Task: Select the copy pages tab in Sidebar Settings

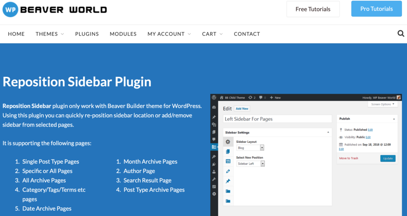Action: point(228,151)
